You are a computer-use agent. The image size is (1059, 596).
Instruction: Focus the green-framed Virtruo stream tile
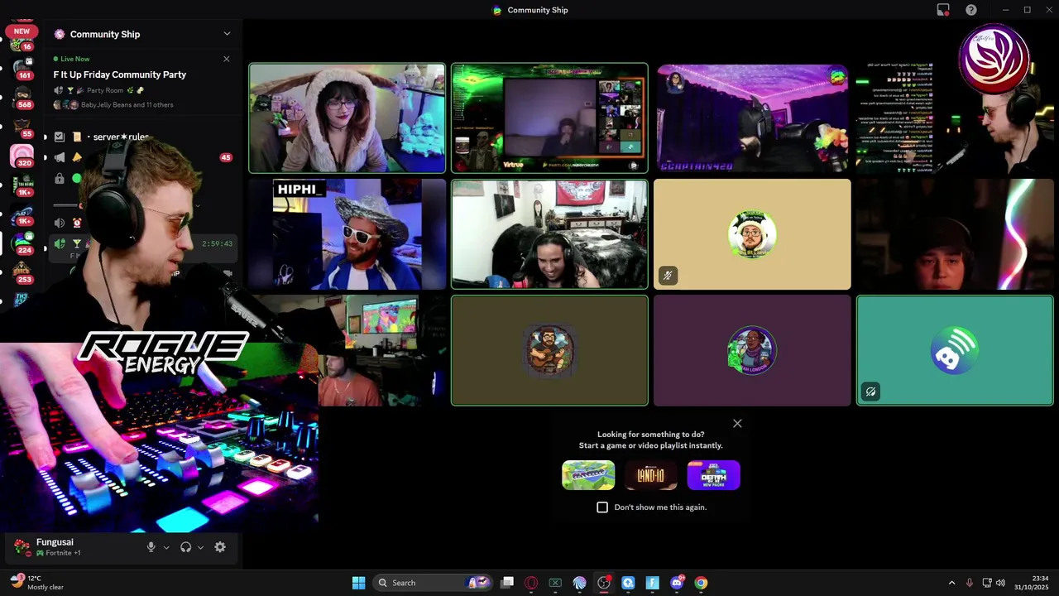[549, 118]
